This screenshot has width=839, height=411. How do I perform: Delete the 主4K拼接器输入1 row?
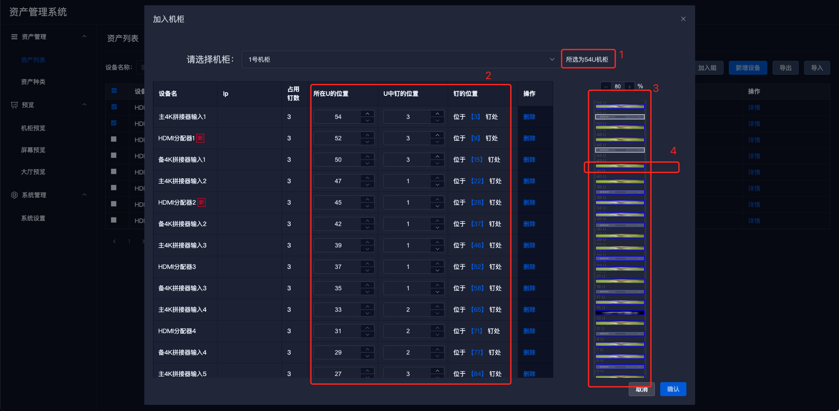(529, 117)
